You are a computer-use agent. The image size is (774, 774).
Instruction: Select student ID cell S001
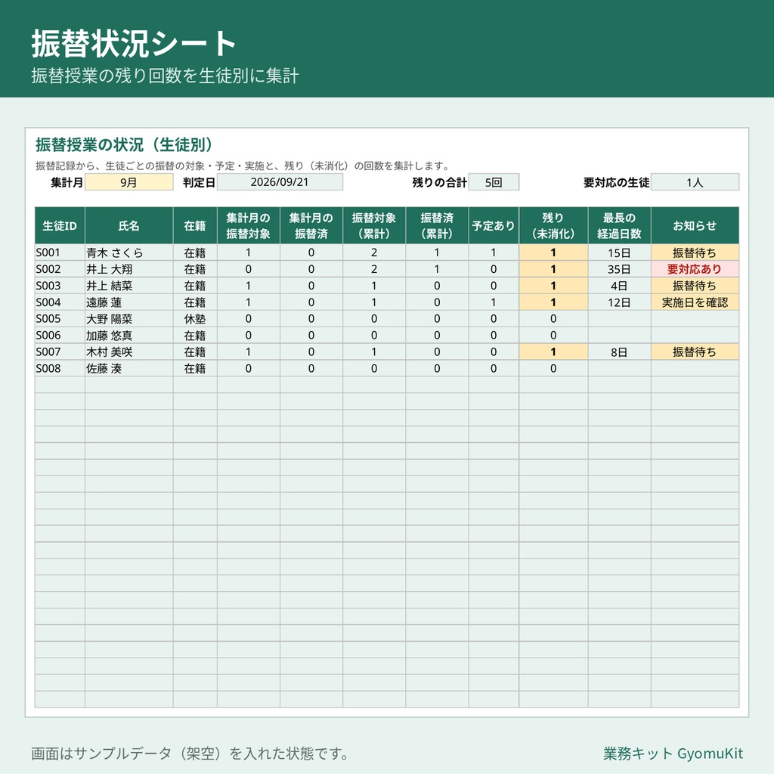coord(60,252)
